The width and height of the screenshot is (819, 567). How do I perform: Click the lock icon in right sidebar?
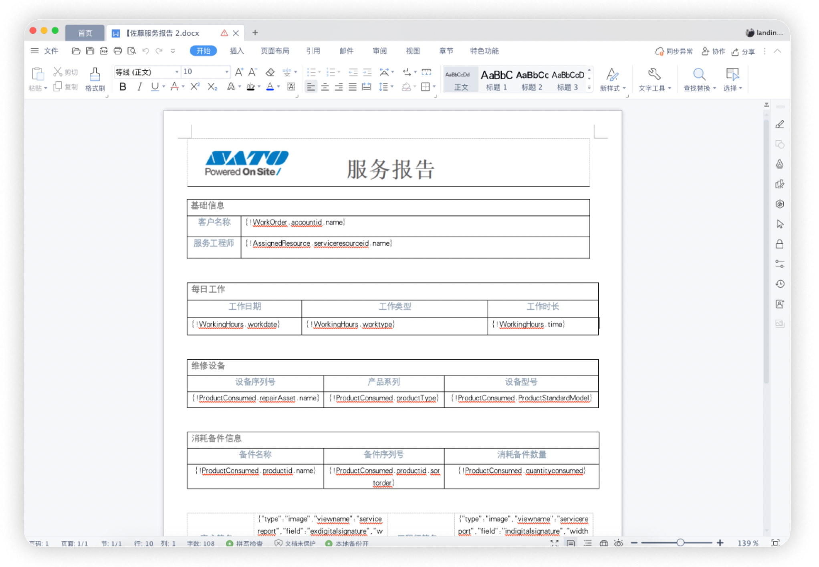pyautogui.click(x=780, y=244)
